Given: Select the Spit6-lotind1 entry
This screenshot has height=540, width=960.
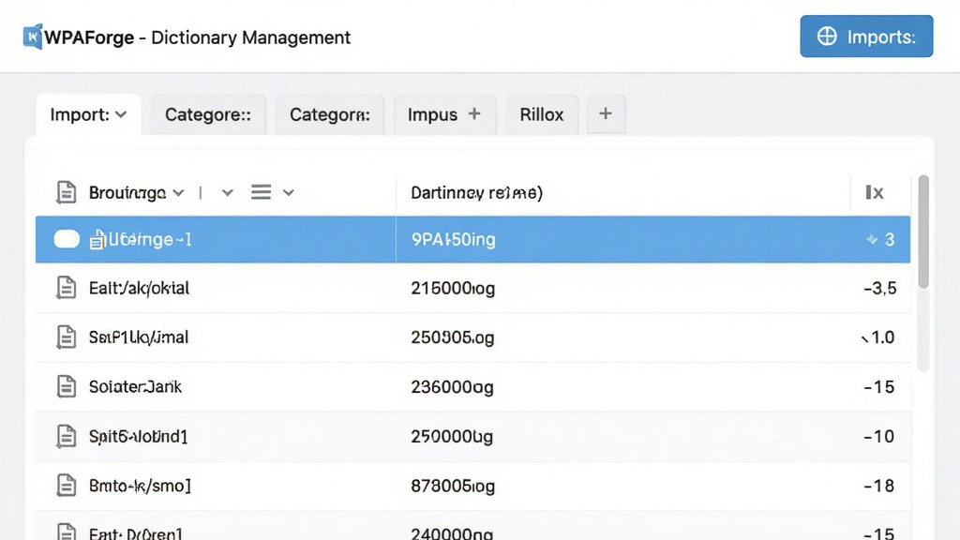Looking at the screenshot, I should click(x=139, y=436).
